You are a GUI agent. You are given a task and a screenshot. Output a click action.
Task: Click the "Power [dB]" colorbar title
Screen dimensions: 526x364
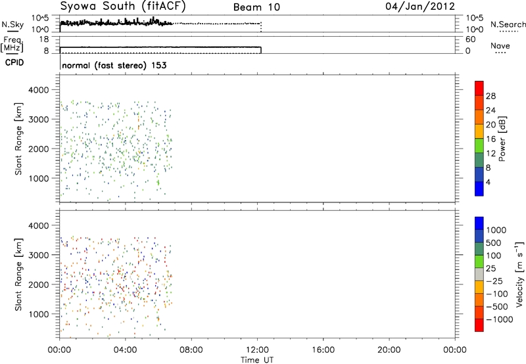(x=502, y=139)
